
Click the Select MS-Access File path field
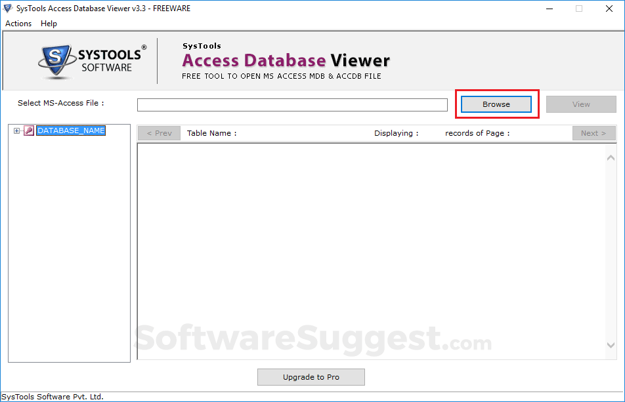[x=292, y=105]
